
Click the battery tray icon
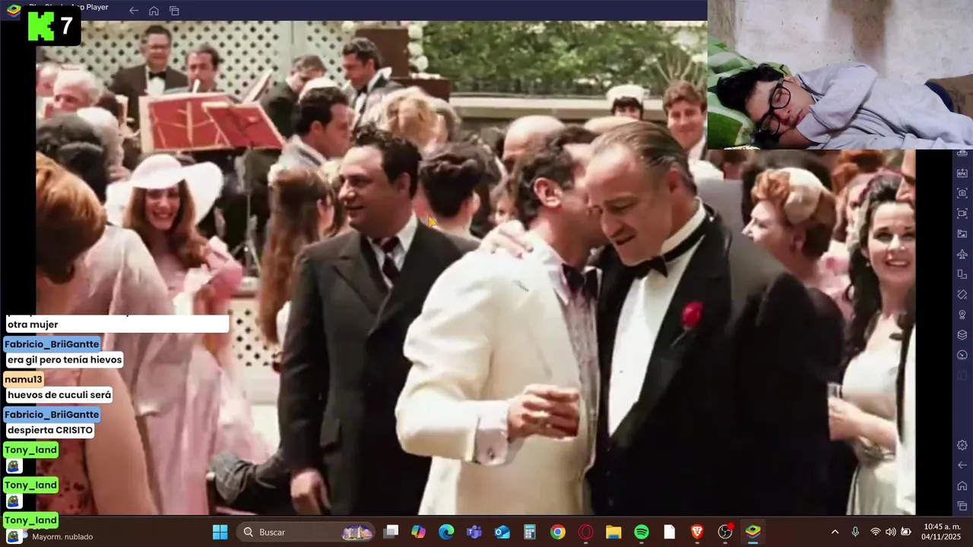point(905,532)
